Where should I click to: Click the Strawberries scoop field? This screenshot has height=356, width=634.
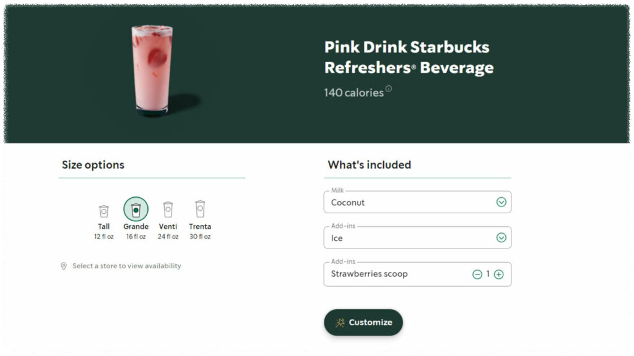[x=417, y=274]
